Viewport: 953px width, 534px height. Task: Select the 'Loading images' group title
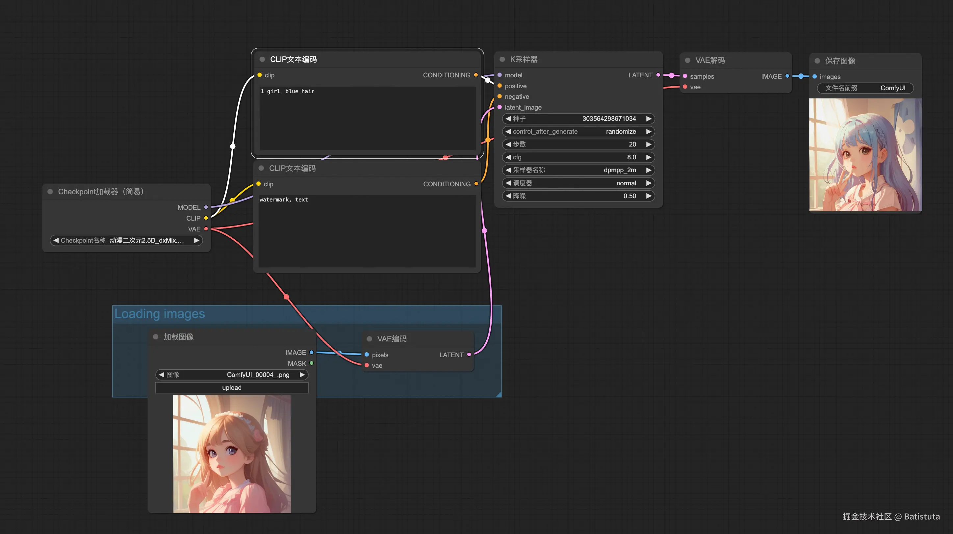(x=160, y=314)
